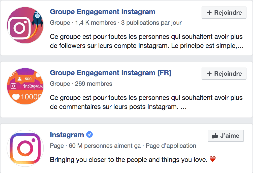Open the Groupe Engagement Instagram link
This screenshot has height=173, width=253.
(x=102, y=12)
